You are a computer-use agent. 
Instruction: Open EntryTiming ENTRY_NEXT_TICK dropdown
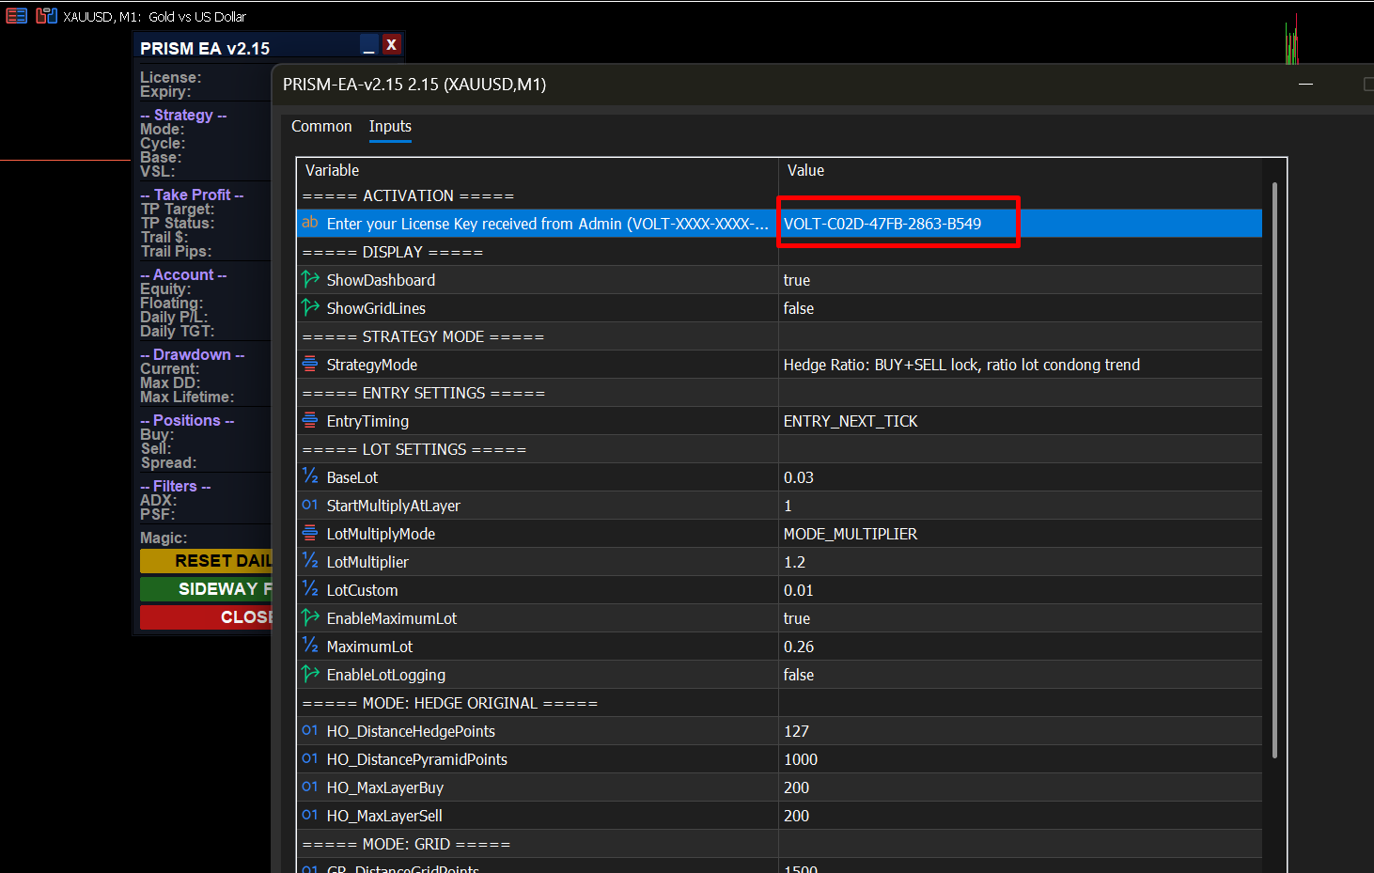tap(1020, 421)
